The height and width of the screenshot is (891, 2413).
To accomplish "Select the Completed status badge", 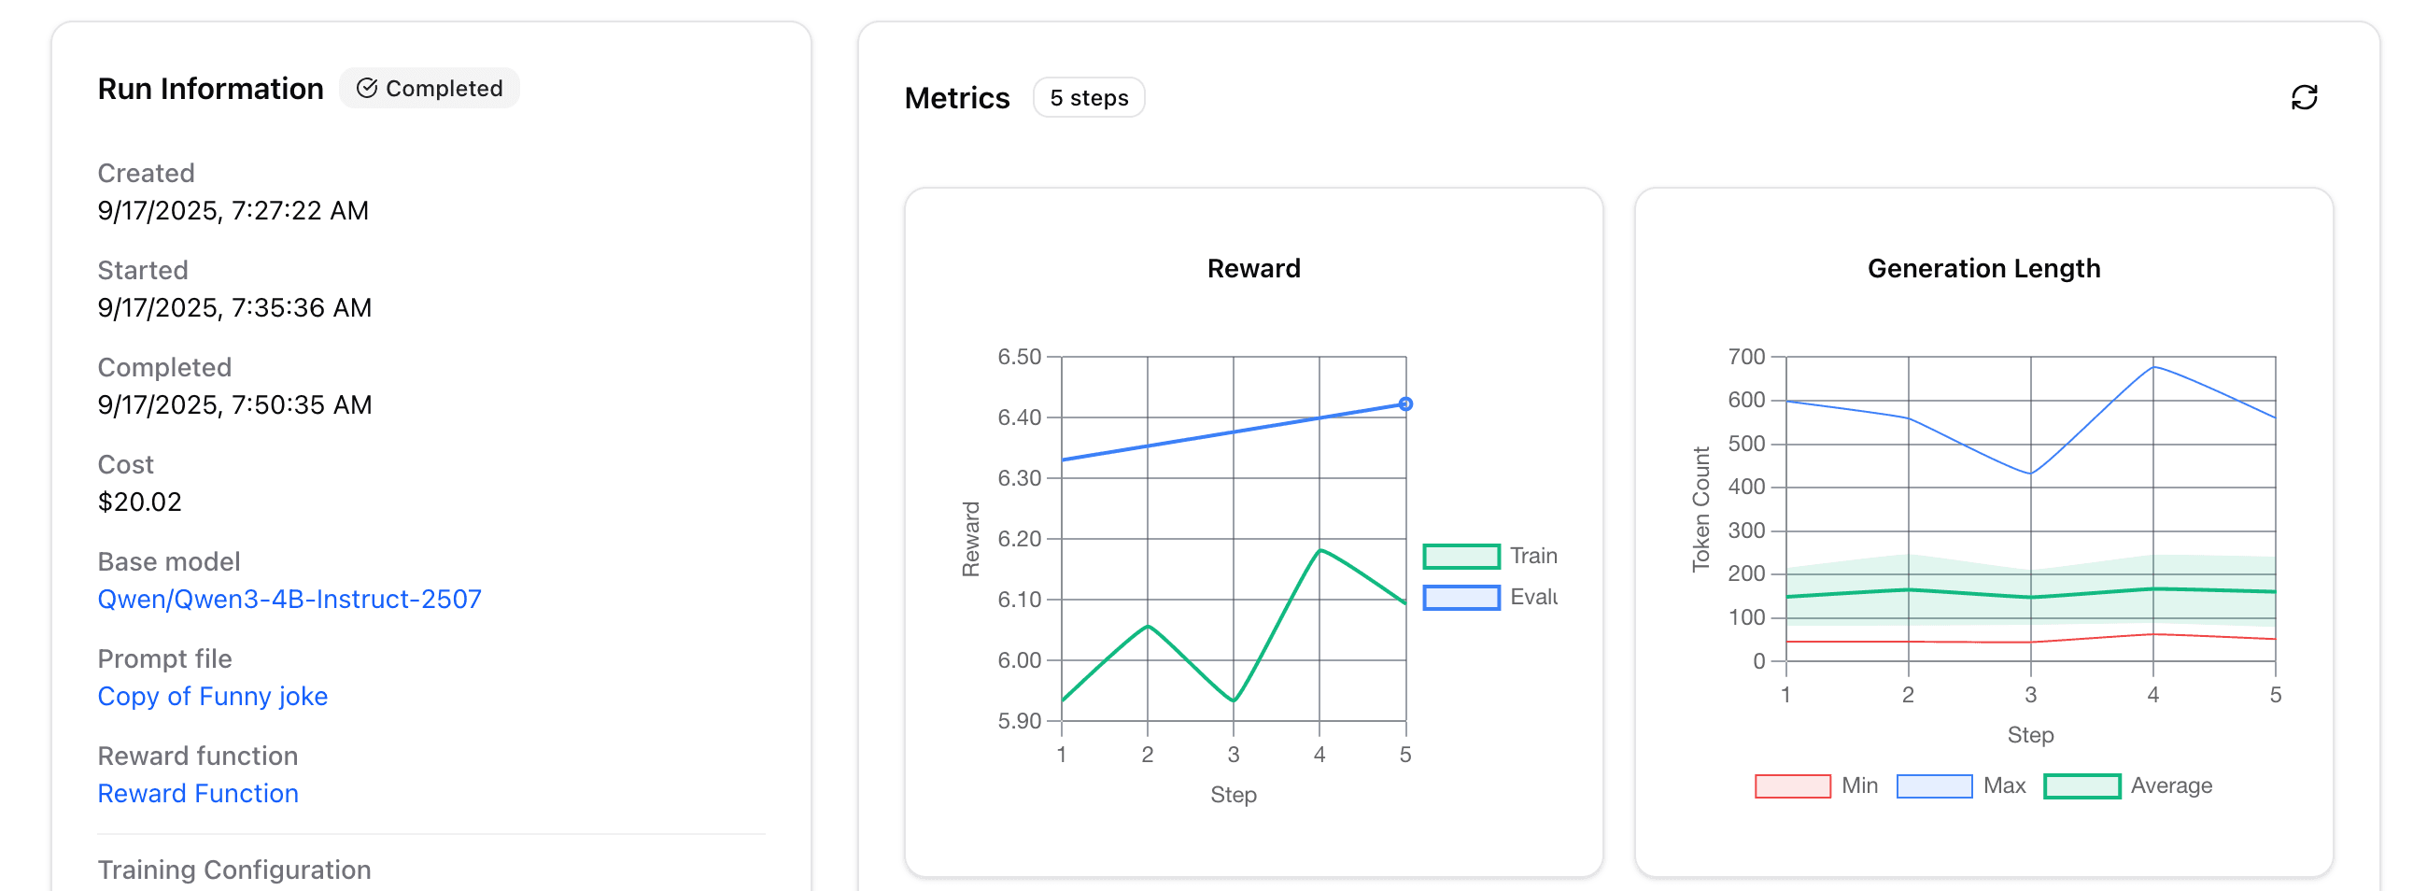I will (429, 88).
